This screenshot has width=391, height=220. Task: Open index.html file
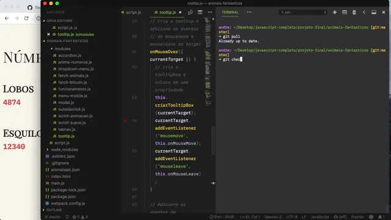tap(58, 177)
